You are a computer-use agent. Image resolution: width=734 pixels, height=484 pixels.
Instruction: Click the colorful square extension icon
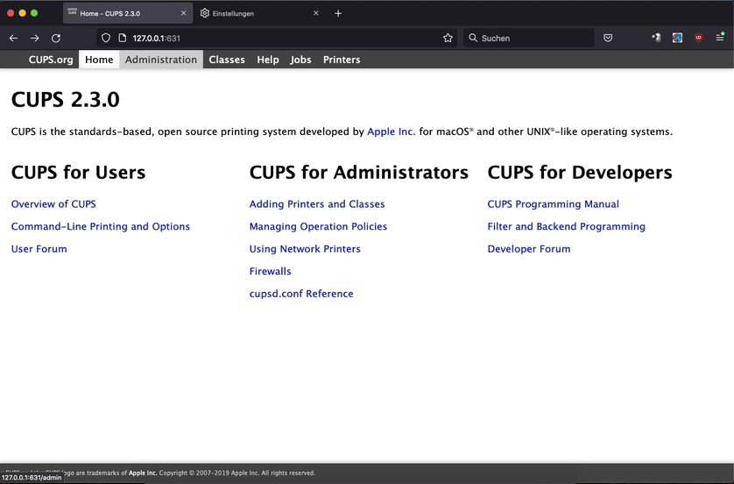(x=677, y=38)
